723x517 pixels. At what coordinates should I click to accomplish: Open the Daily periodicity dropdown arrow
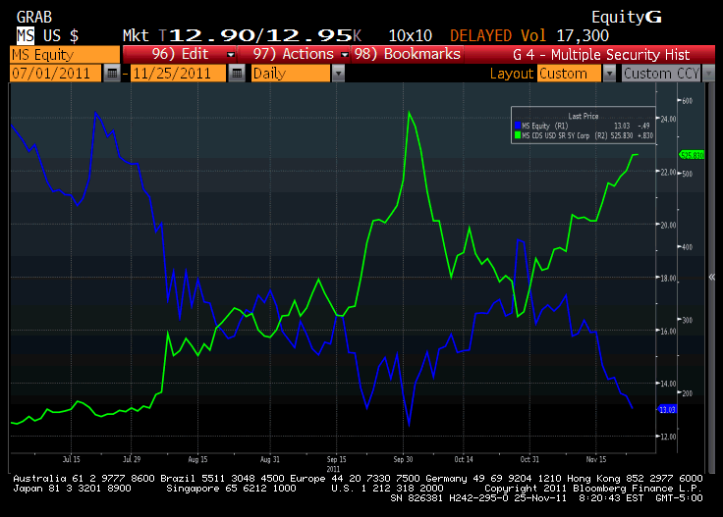coord(338,74)
